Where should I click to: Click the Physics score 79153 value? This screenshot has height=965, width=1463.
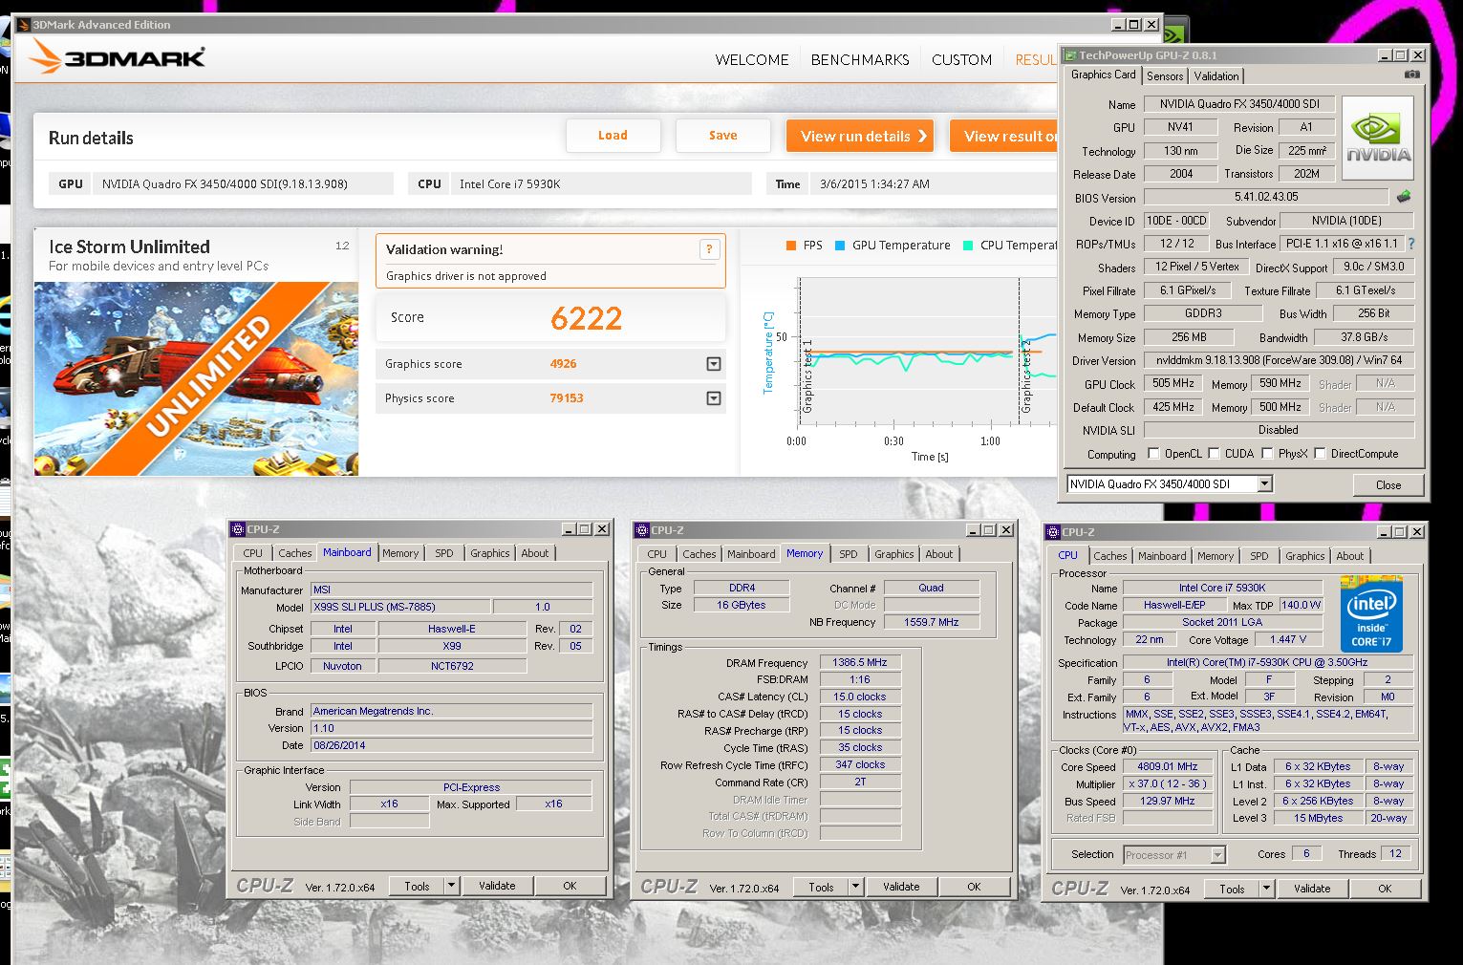[x=567, y=398]
